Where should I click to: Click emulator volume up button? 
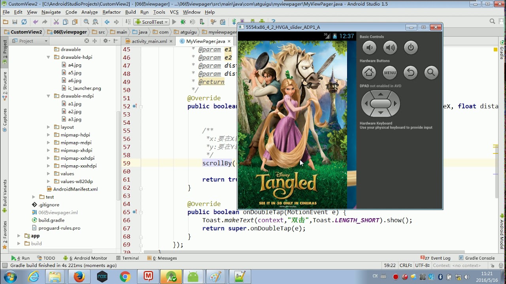pyautogui.click(x=390, y=48)
